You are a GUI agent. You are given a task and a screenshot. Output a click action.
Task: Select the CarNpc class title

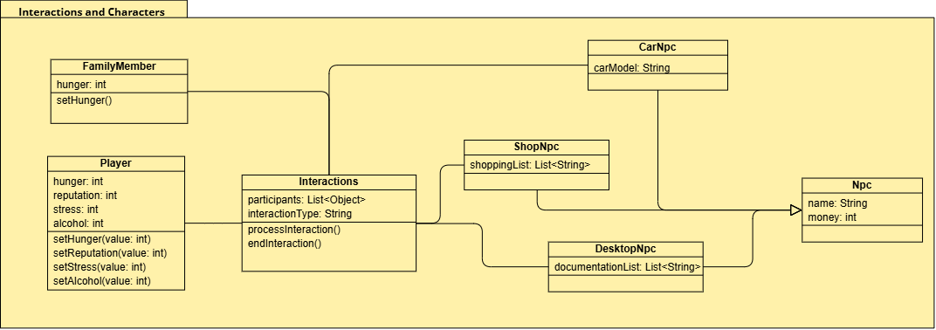657,46
